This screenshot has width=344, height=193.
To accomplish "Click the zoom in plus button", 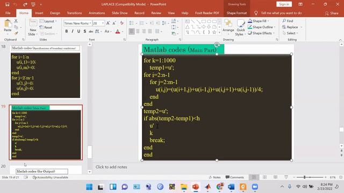I will pyautogui.click(x=326, y=177).
